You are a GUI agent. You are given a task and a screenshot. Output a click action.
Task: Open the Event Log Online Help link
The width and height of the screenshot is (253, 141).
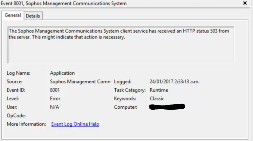pos(75,124)
